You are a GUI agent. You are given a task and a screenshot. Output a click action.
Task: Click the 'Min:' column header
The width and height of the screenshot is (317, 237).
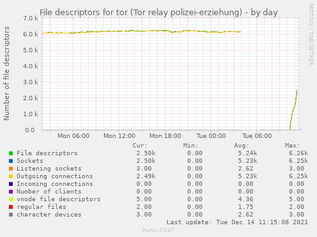pos(191,146)
